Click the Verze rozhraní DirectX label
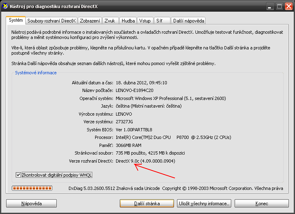This screenshot has height=214, width=295. (x=91, y=161)
